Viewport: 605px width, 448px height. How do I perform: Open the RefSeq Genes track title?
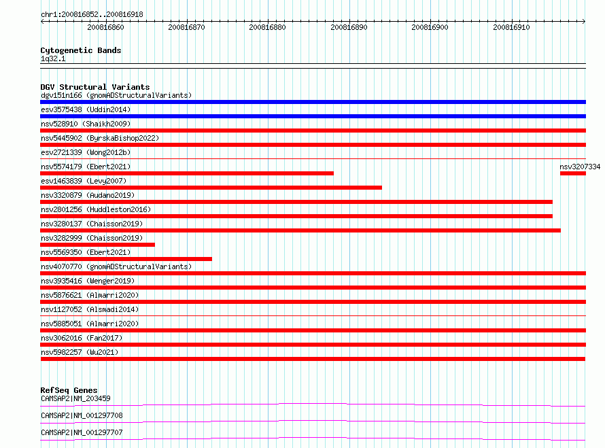[69, 390]
